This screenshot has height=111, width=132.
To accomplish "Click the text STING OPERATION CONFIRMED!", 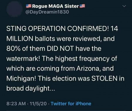I will point(57,29).
